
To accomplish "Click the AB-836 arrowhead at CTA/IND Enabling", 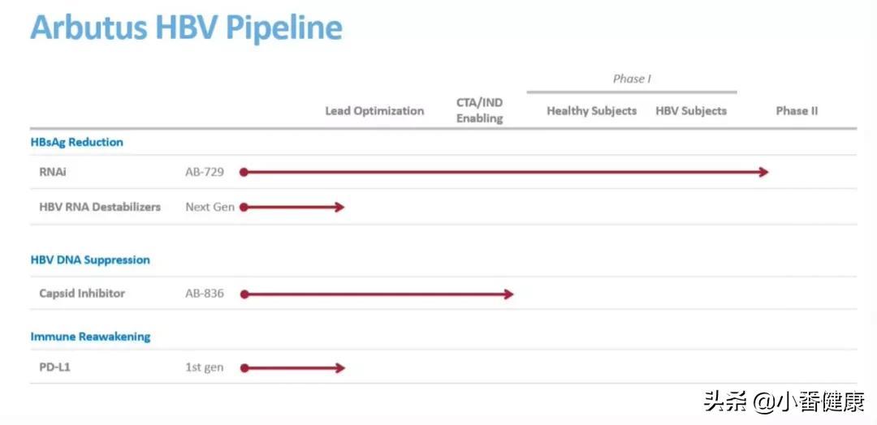I will pyautogui.click(x=508, y=294).
